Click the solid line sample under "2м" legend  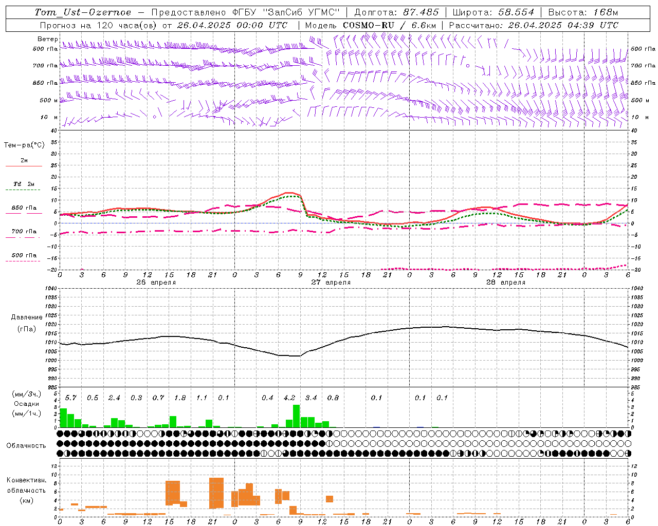24,166
